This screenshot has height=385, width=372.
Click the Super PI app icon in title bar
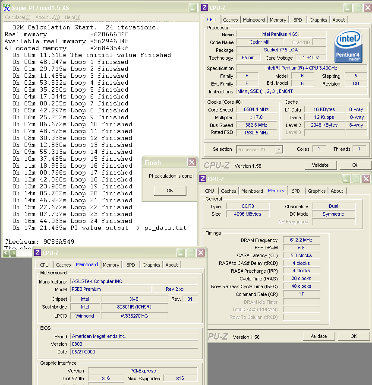[7, 7]
